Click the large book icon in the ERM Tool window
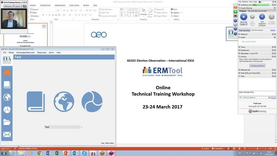The image size is (277, 156). click(36, 102)
